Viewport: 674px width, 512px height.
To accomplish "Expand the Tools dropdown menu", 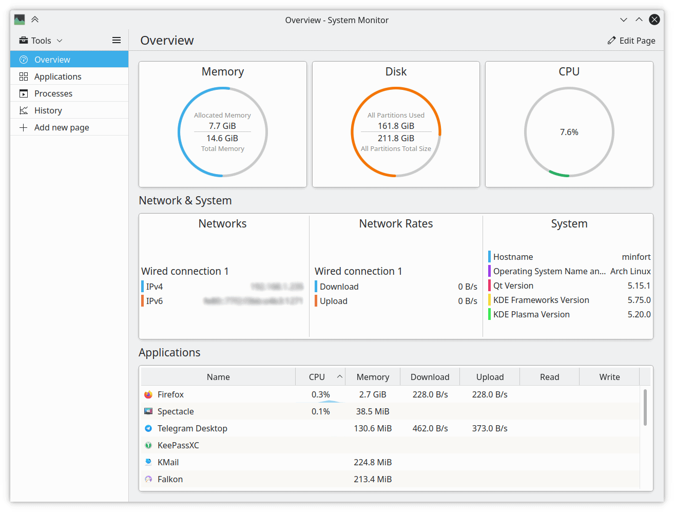I will pyautogui.click(x=41, y=40).
